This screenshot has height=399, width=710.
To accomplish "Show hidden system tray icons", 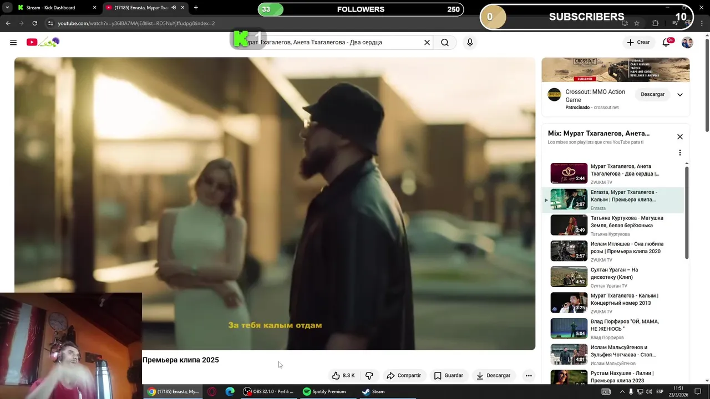I will (622, 392).
